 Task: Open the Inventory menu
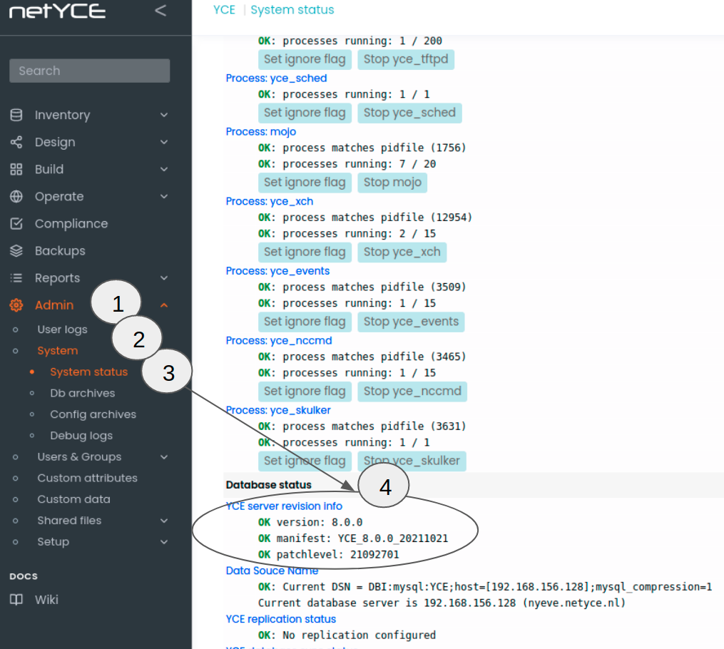(62, 115)
